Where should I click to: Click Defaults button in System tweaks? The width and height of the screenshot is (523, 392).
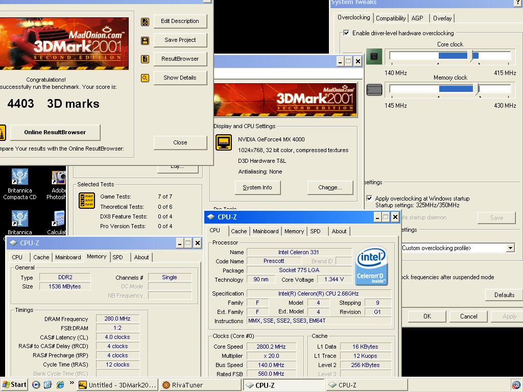pyautogui.click(x=504, y=295)
